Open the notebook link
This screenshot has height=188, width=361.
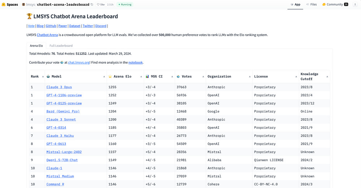136,62
